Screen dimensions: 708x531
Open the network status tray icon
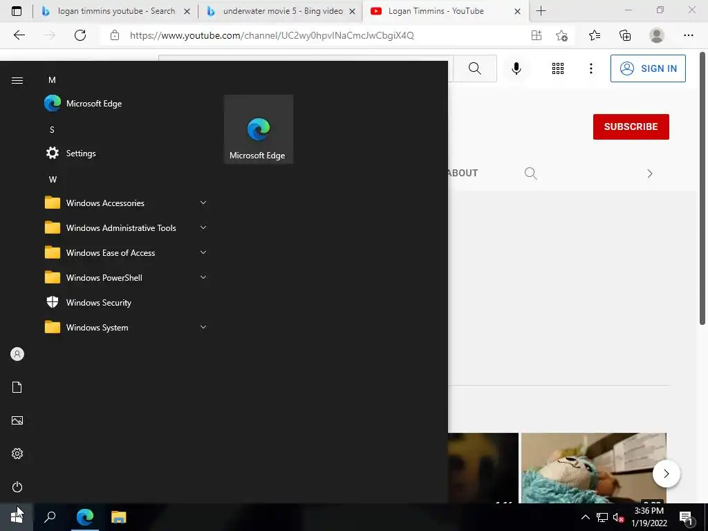point(602,517)
